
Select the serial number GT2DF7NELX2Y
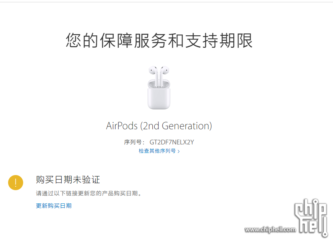click(172, 142)
